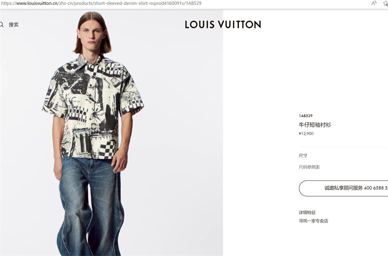Click the louisvuitton.cn domain in URL
Viewport: 388px width, 256px height.
point(37,3)
